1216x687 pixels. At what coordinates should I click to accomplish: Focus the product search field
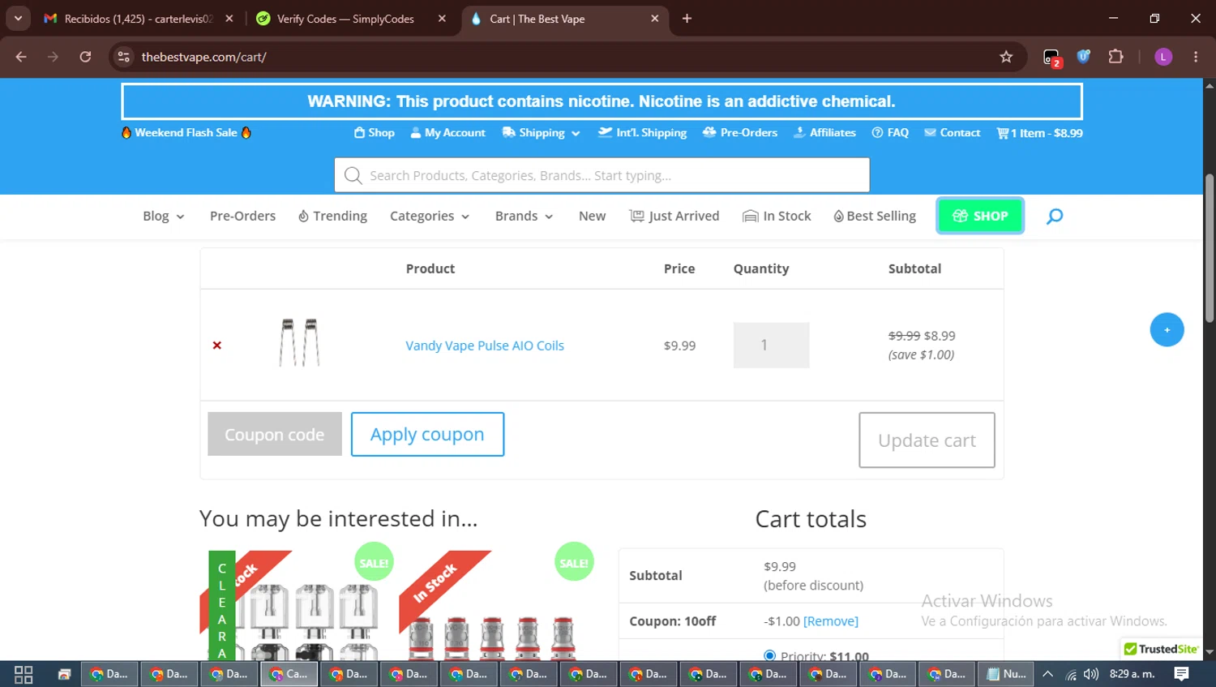tap(602, 175)
